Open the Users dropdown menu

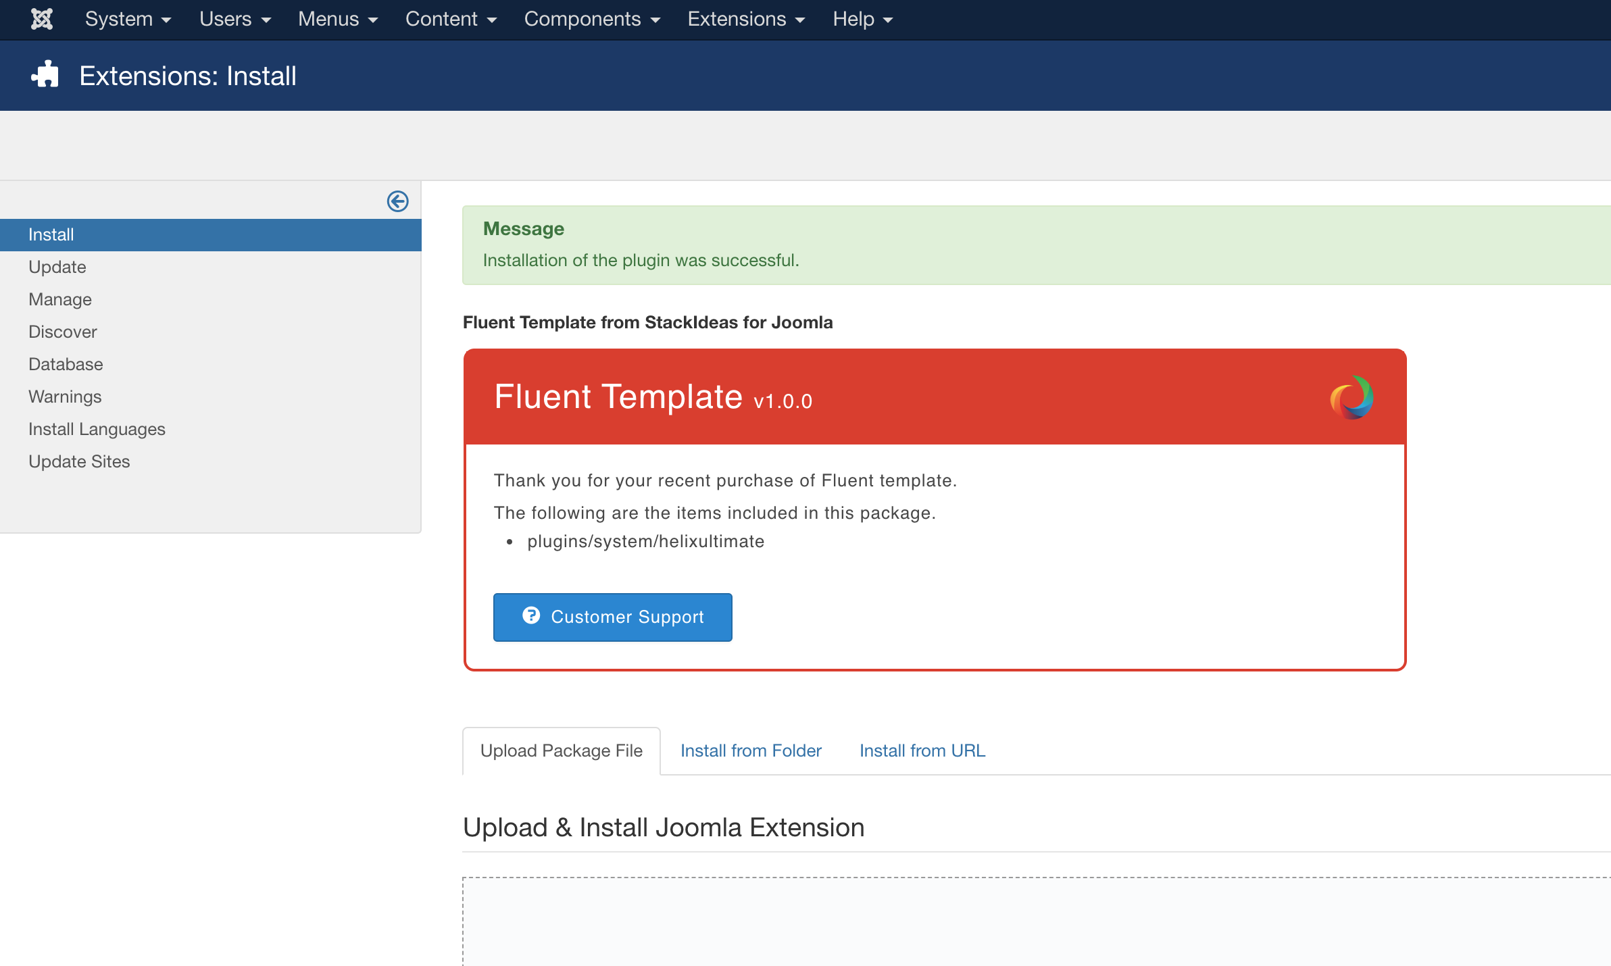coord(235,19)
